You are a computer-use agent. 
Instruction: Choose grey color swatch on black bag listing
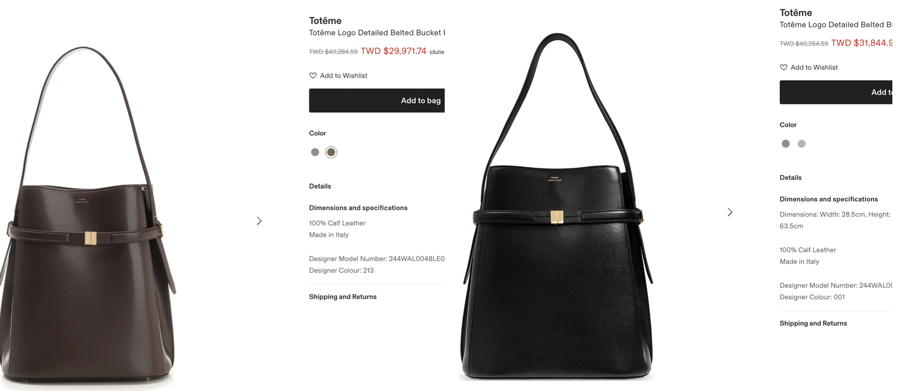coord(786,144)
